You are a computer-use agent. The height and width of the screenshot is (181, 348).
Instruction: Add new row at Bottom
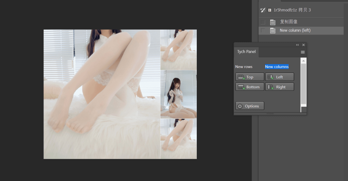[250, 87]
